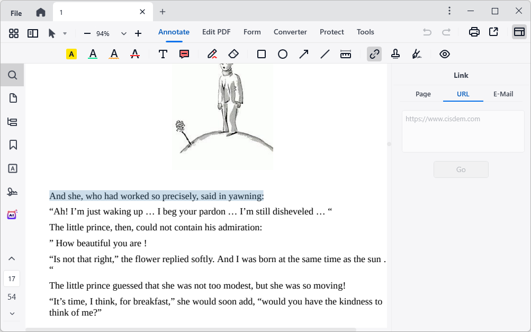Open the three-dot overflow menu

pyautogui.click(x=449, y=11)
